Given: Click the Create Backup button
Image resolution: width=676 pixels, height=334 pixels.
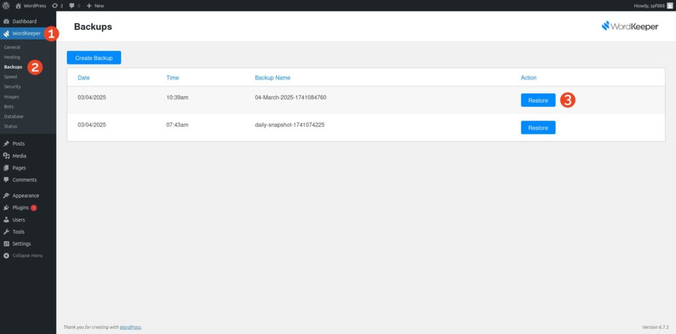Looking at the screenshot, I should pyautogui.click(x=94, y=58).
